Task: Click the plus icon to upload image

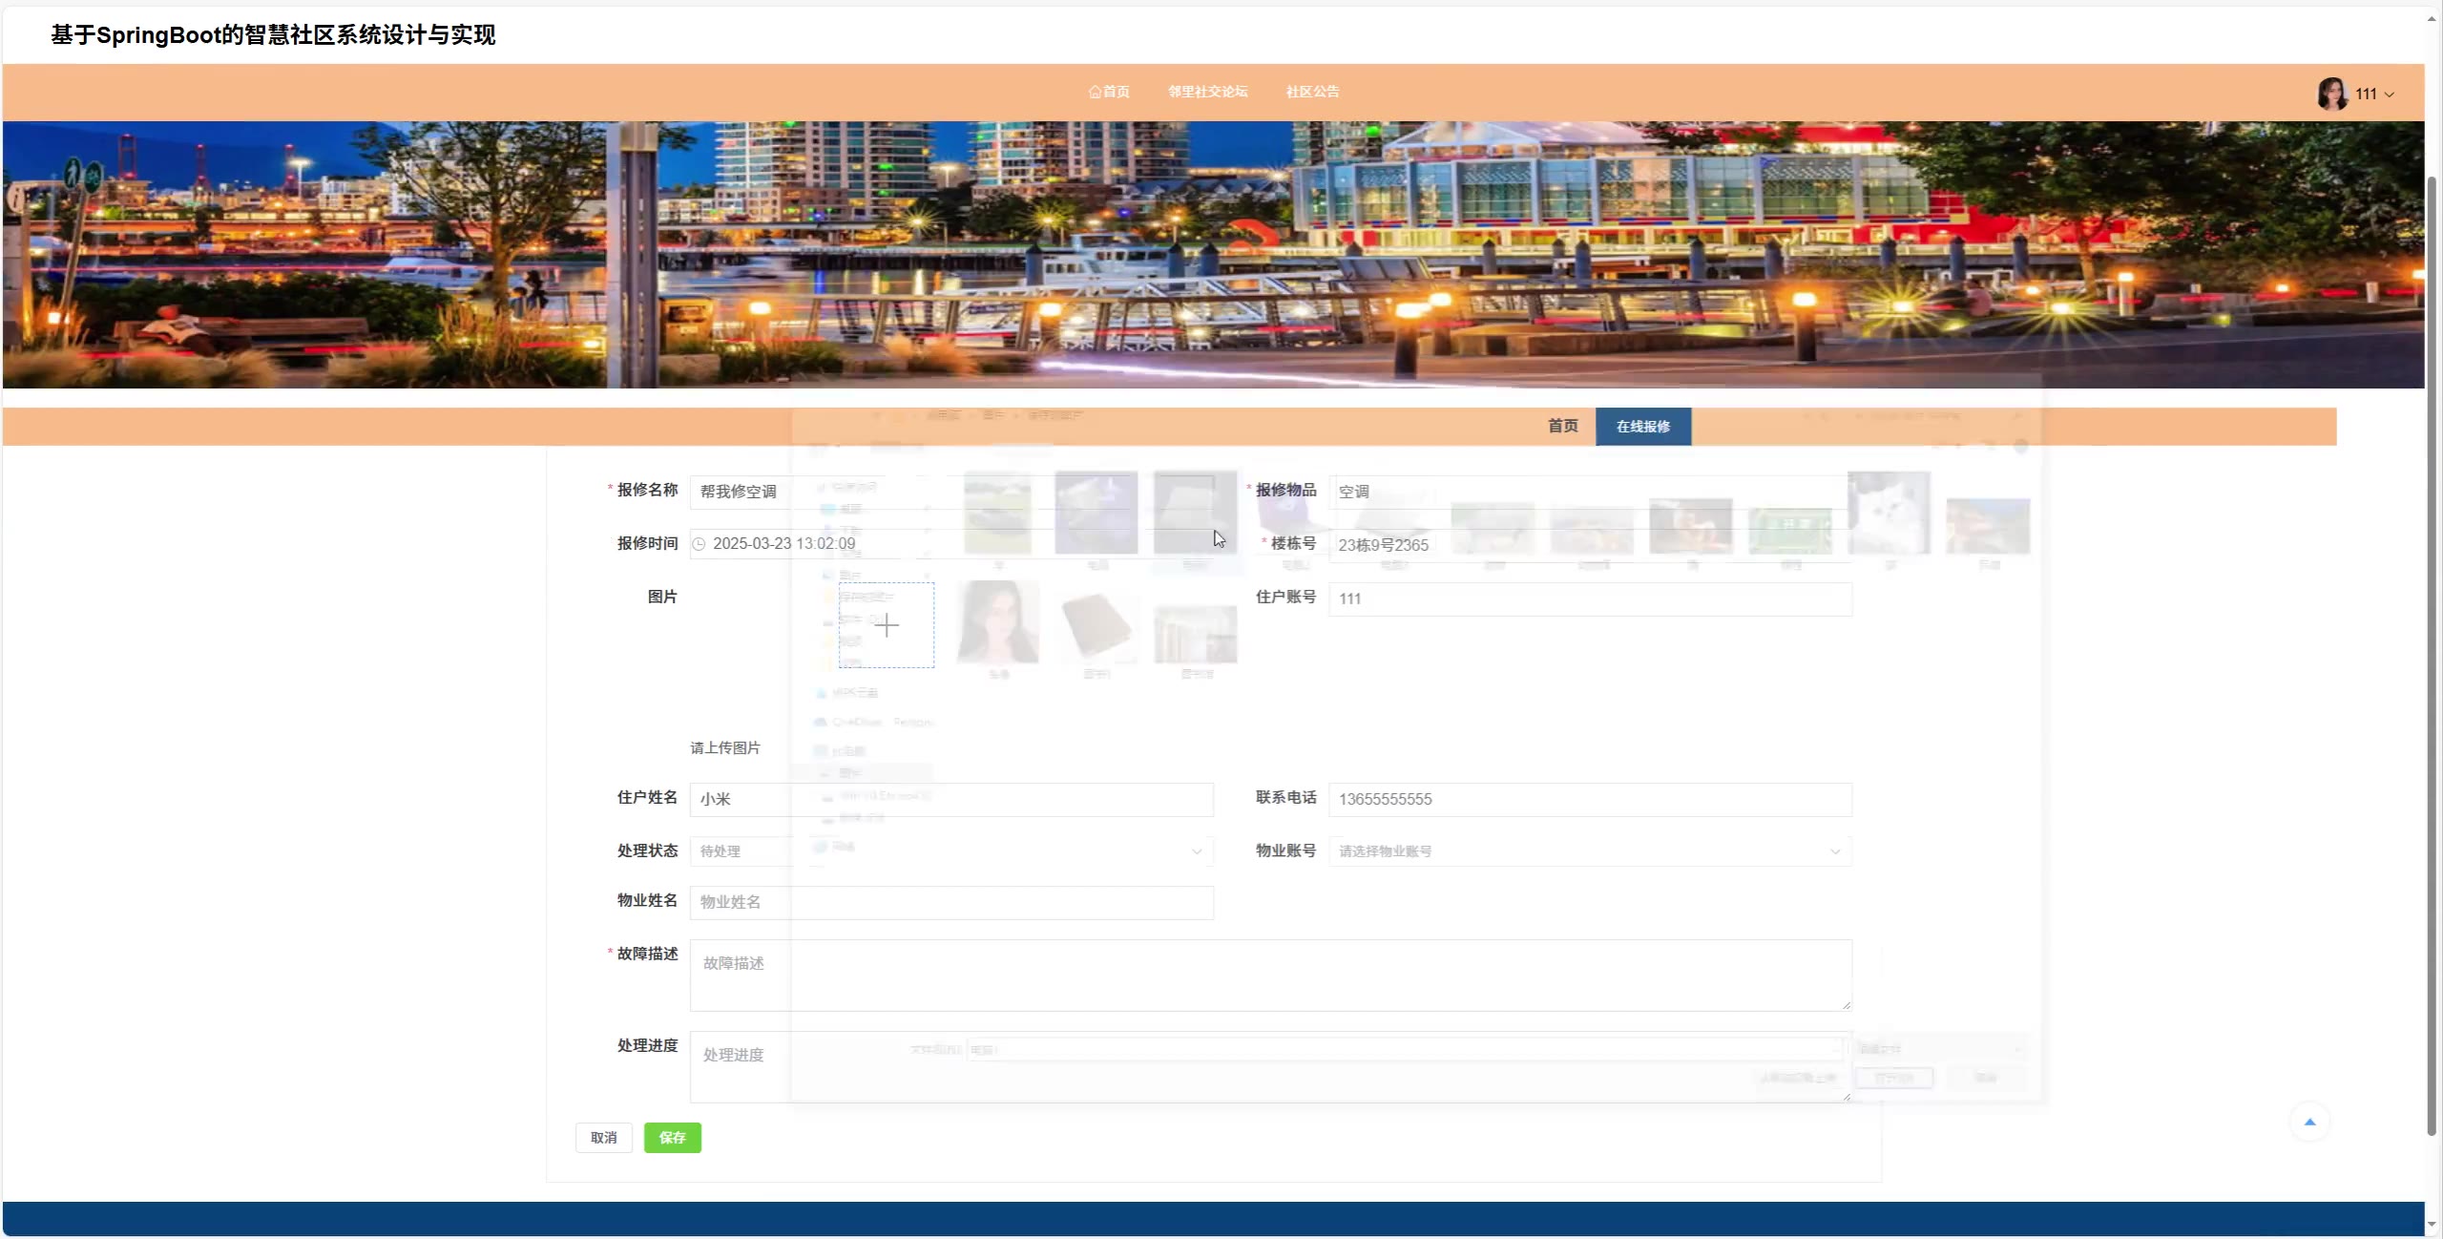Action: [887, 625]
